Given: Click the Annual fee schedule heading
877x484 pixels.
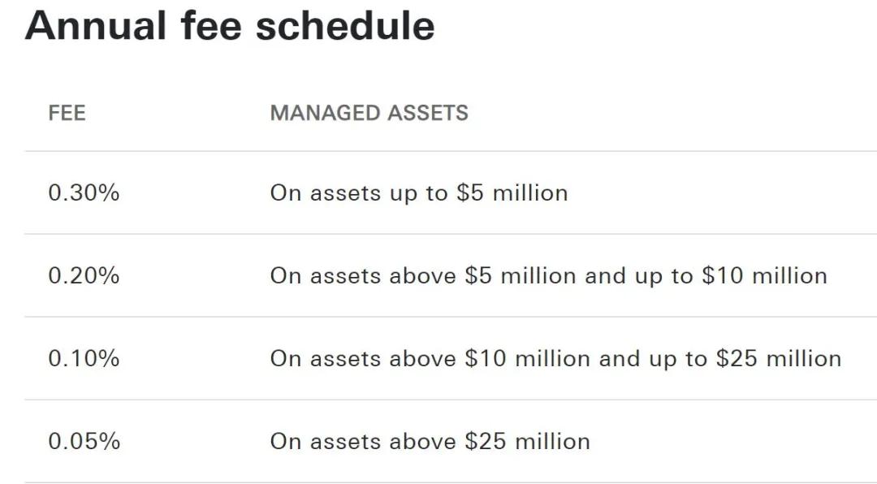Looking at the screenshot, I should [230, 26].
